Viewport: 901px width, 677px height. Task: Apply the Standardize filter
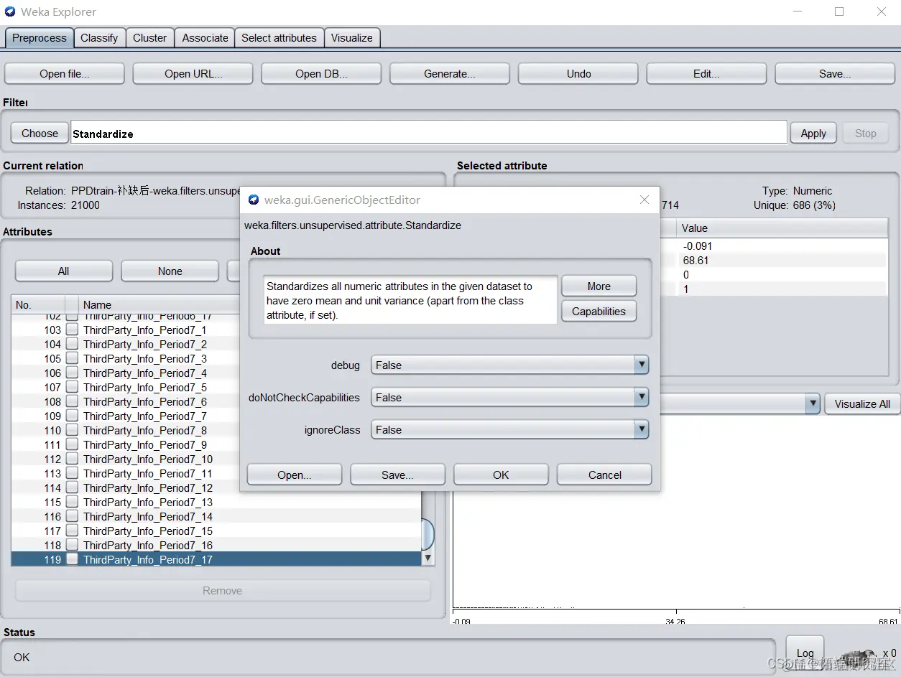pyautogui.click(x=813, y=133)
